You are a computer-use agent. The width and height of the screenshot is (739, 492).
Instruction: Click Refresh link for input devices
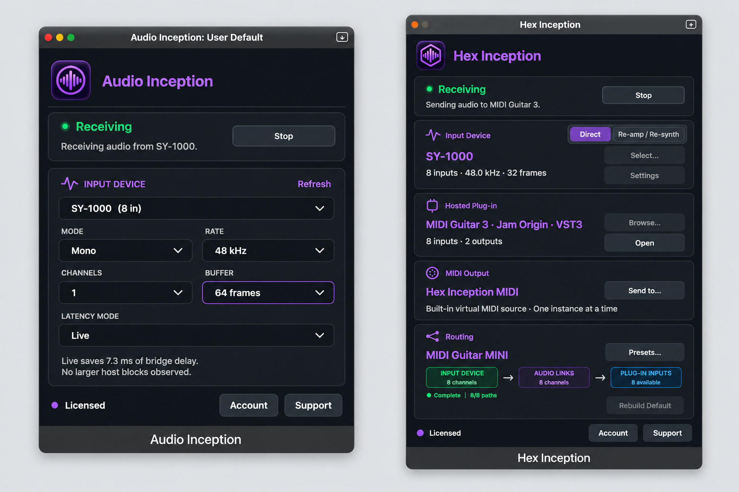point(314,184)
